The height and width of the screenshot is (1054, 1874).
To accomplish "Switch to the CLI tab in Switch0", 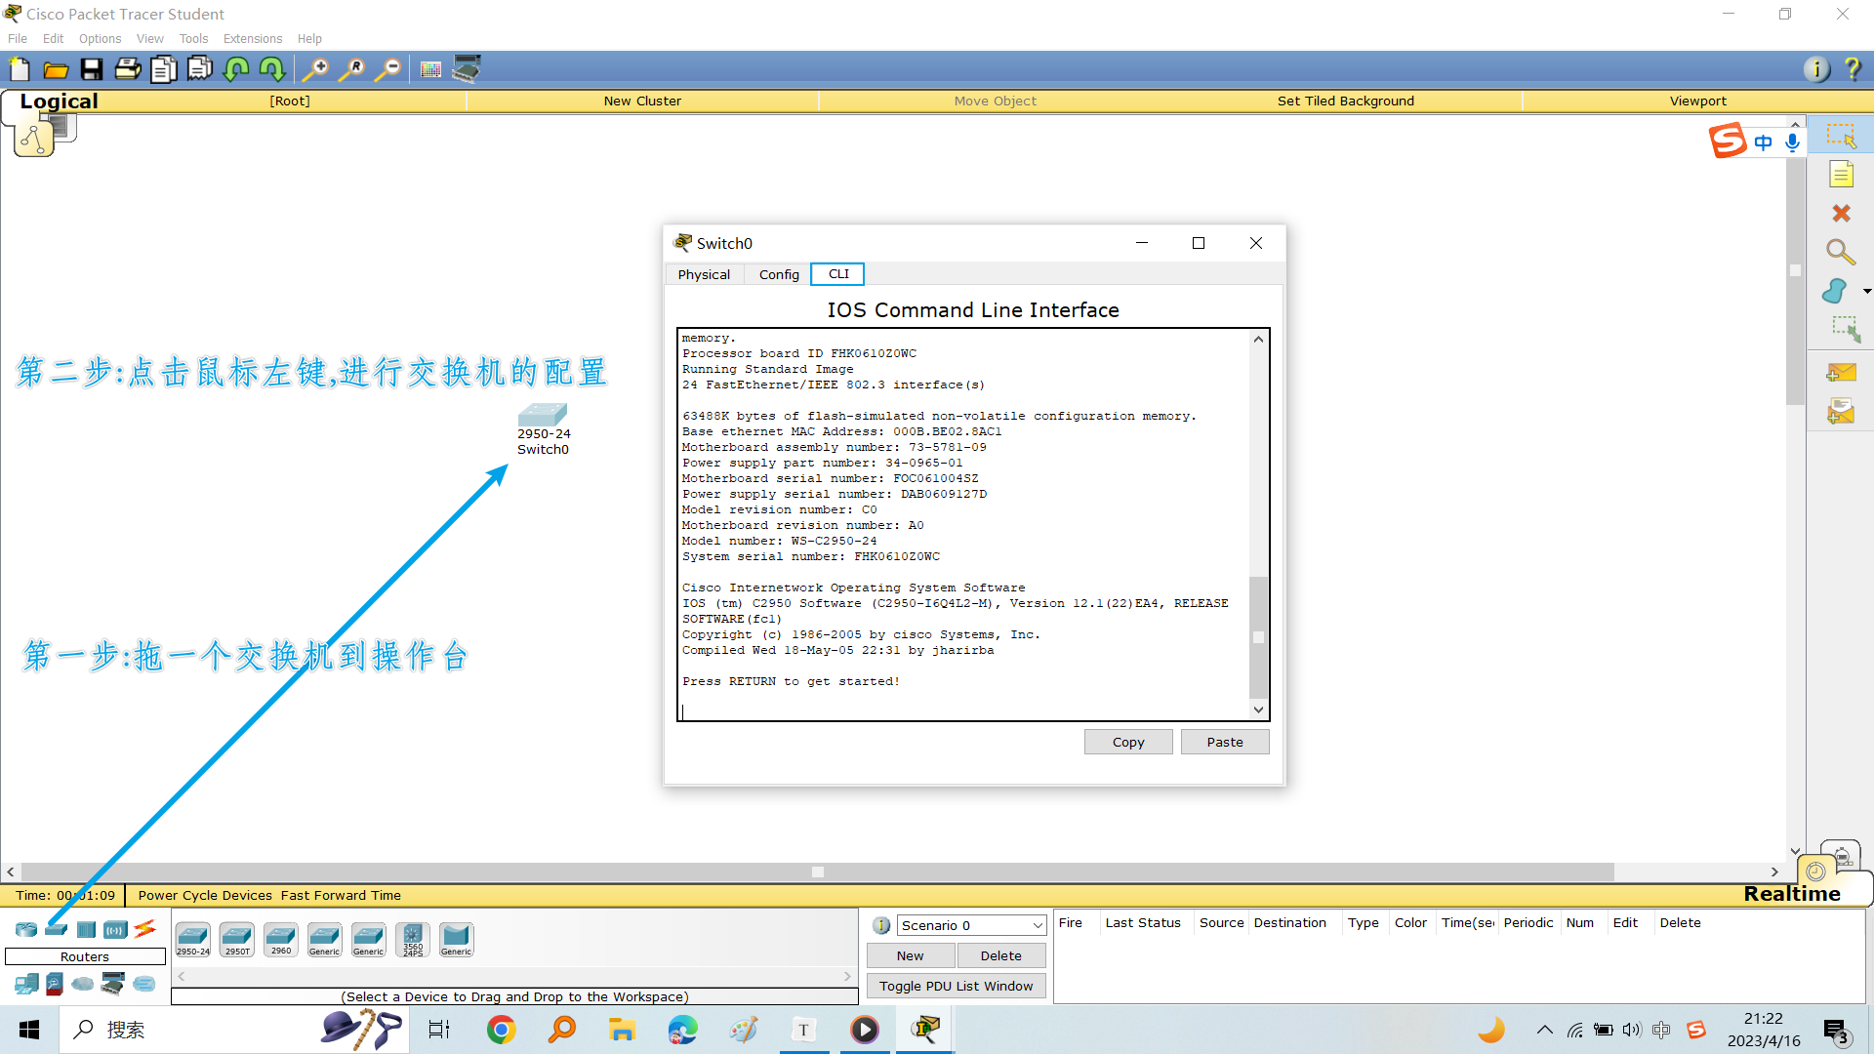I will pos(836,274).
